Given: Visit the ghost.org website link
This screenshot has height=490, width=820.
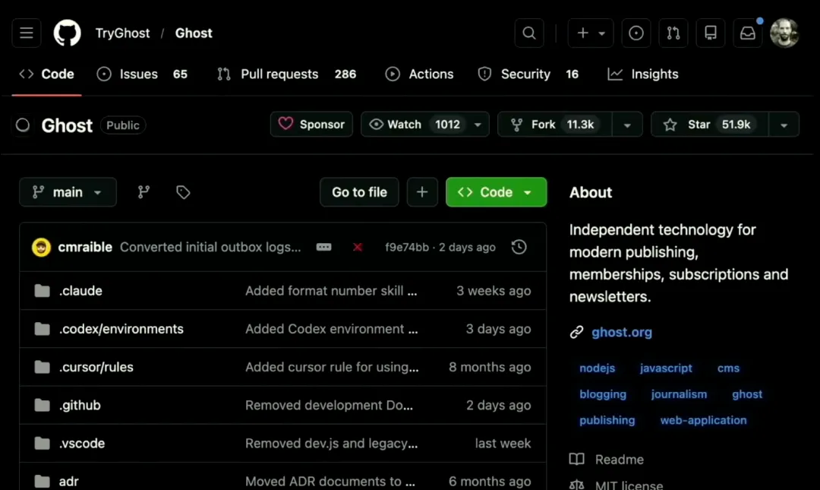Looking at the screenshot, I should click(x=622, y=332).
